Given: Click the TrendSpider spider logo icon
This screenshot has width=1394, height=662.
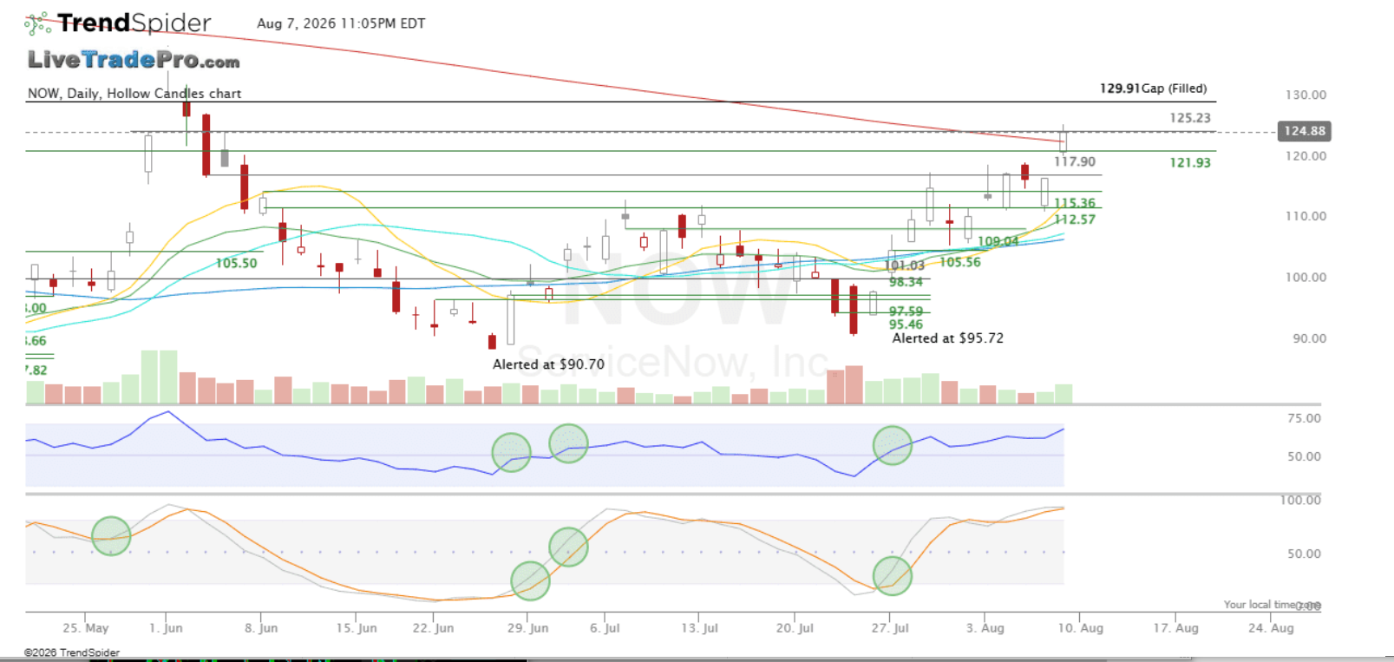Looking at the screenshot, I should click(37, 23).
